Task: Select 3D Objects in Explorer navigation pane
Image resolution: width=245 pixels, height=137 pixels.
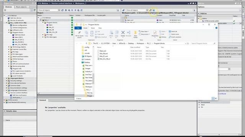Action: pyautogui.click(x=88, y=56)
